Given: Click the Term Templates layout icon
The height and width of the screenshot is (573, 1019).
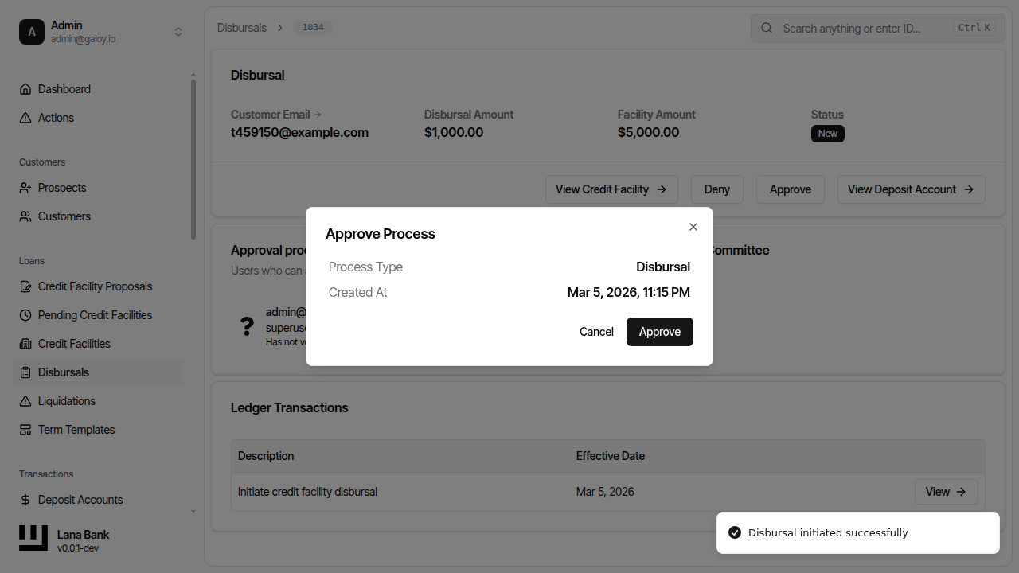Looking at the screenshot, I should point(25,430).
